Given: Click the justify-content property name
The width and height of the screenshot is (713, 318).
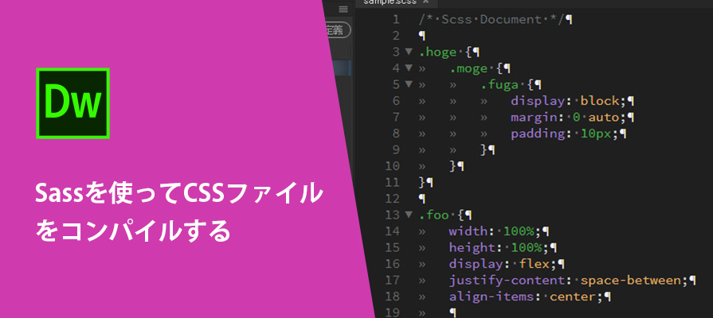Looking at the screenshot, I should (x=507, y=281).
